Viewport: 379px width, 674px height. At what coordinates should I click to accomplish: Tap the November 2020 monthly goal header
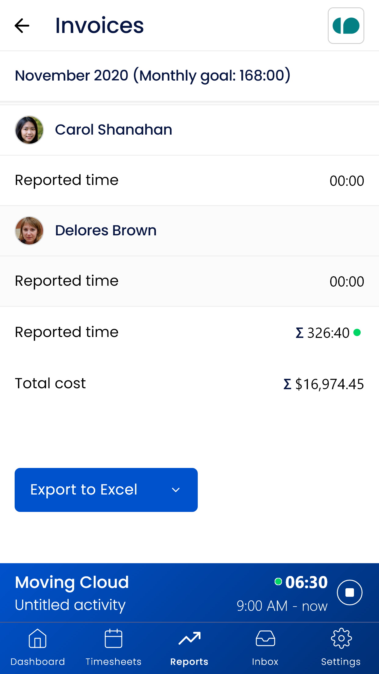[x=153, y=75]
